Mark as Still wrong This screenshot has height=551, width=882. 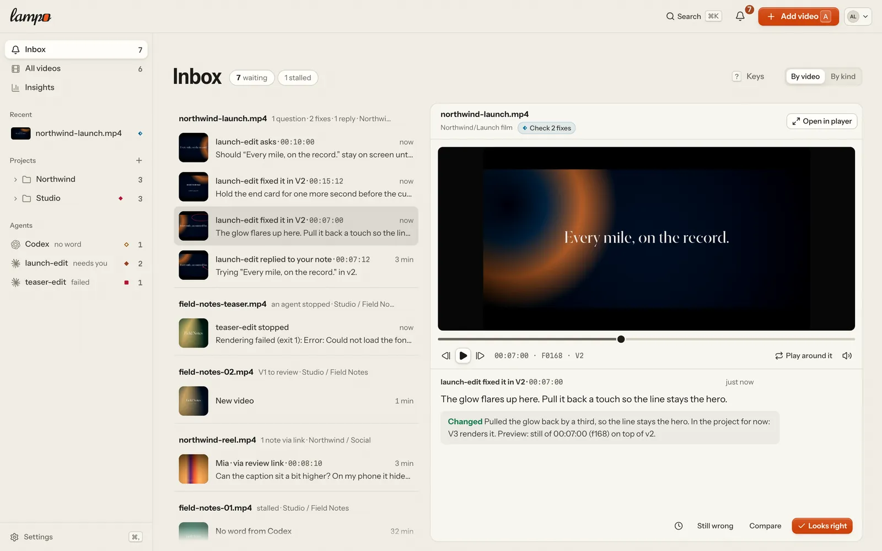pos(715,526)
